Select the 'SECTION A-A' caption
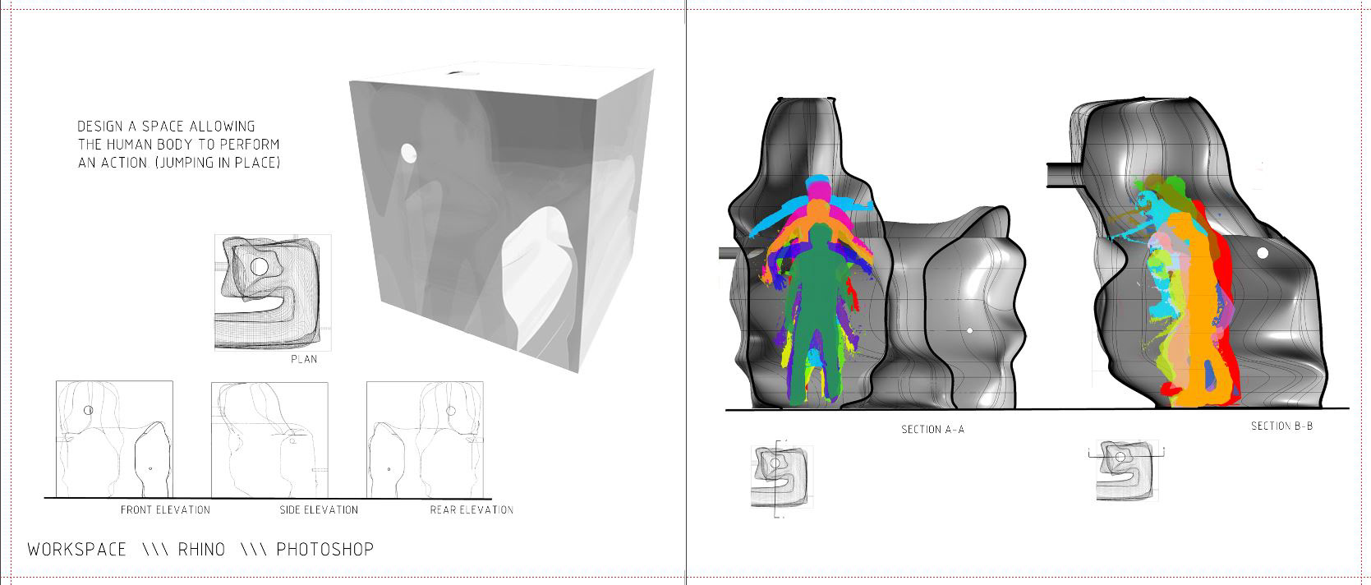 pos(932,430)
